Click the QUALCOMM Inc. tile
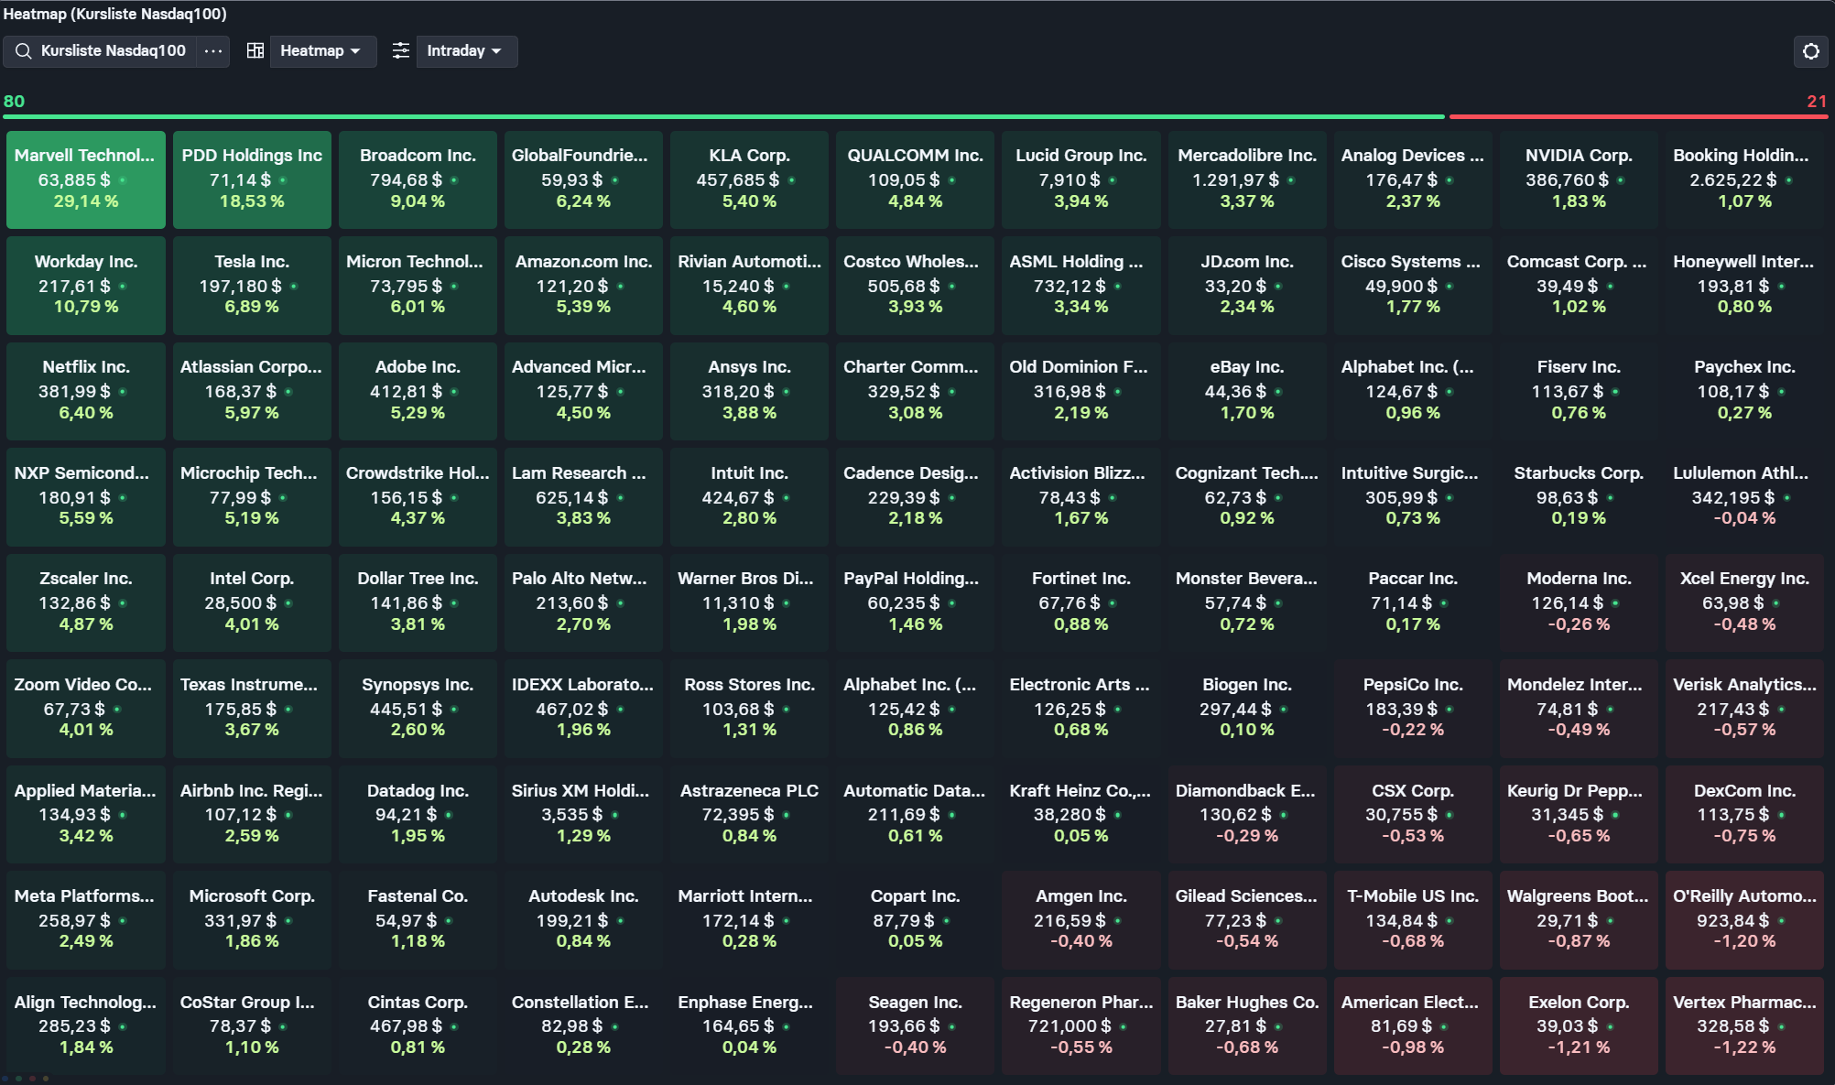This screenshot has width=1835, height=1085. (915, 179)
